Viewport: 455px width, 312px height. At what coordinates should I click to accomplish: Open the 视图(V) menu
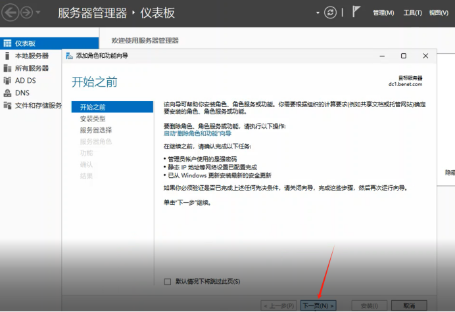point(439,12)
